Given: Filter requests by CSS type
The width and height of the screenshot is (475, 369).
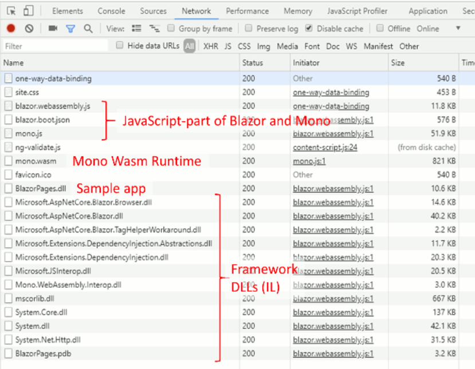Looking at the screenshot, I should 244,46.
